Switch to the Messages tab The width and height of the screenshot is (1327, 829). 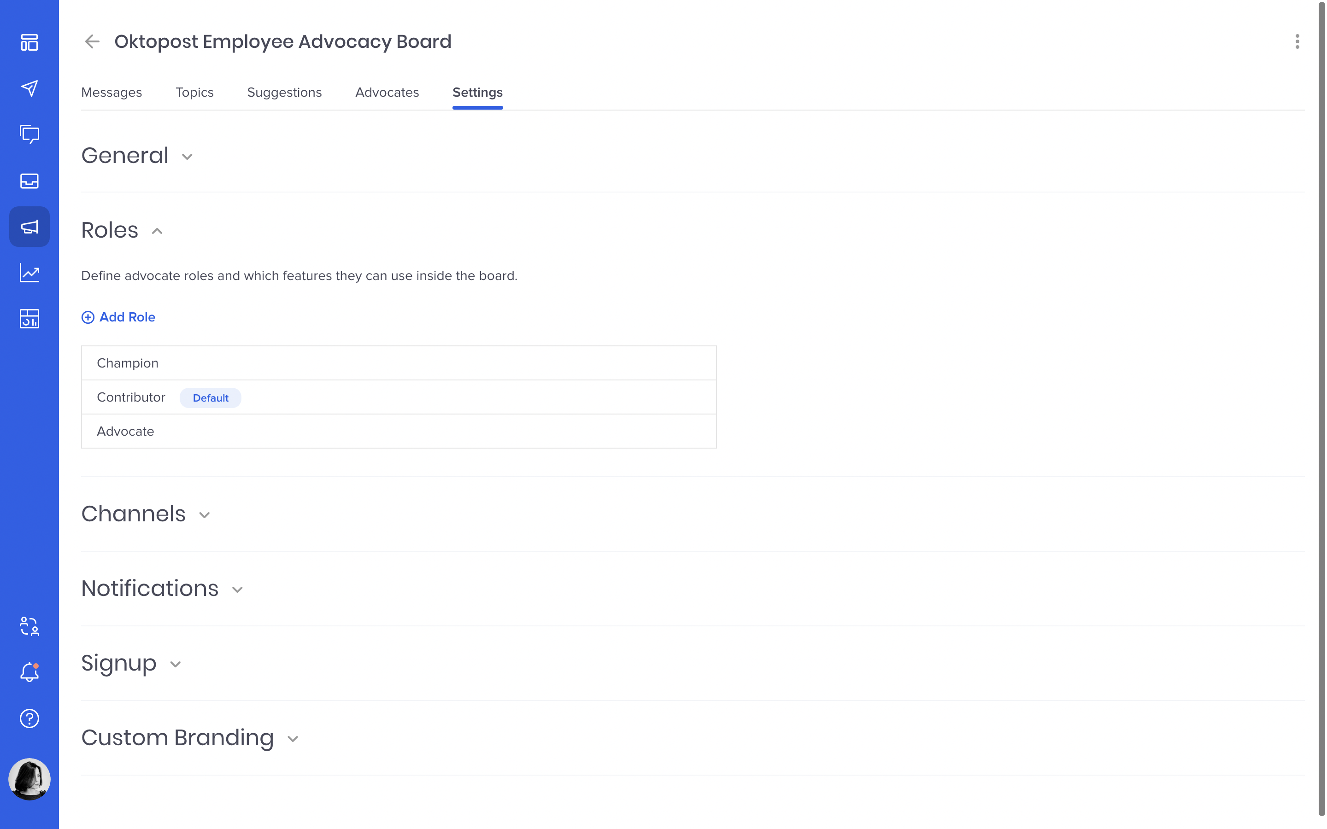point(112,92)
